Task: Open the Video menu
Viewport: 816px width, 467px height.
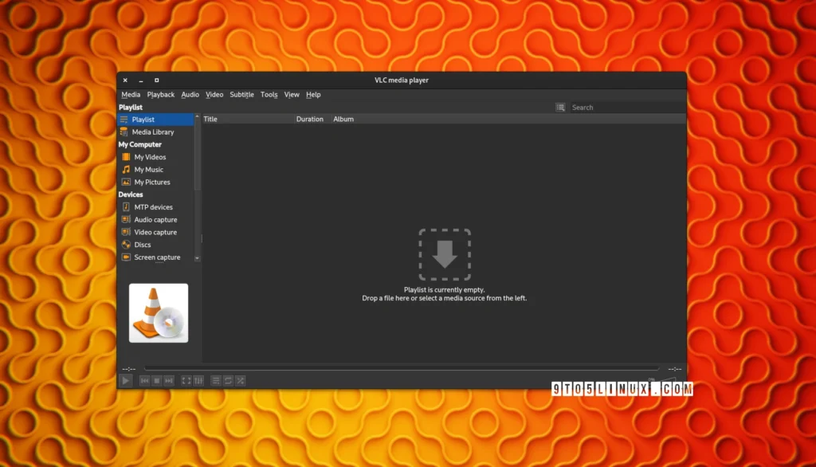Action: click(x=214, y=95)
